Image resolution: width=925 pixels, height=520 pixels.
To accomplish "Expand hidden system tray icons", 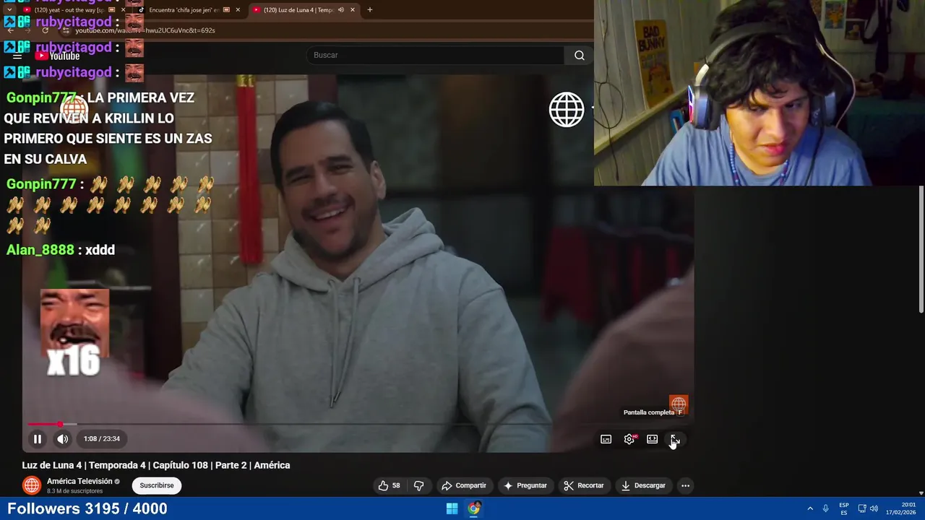I will (810, 508).
